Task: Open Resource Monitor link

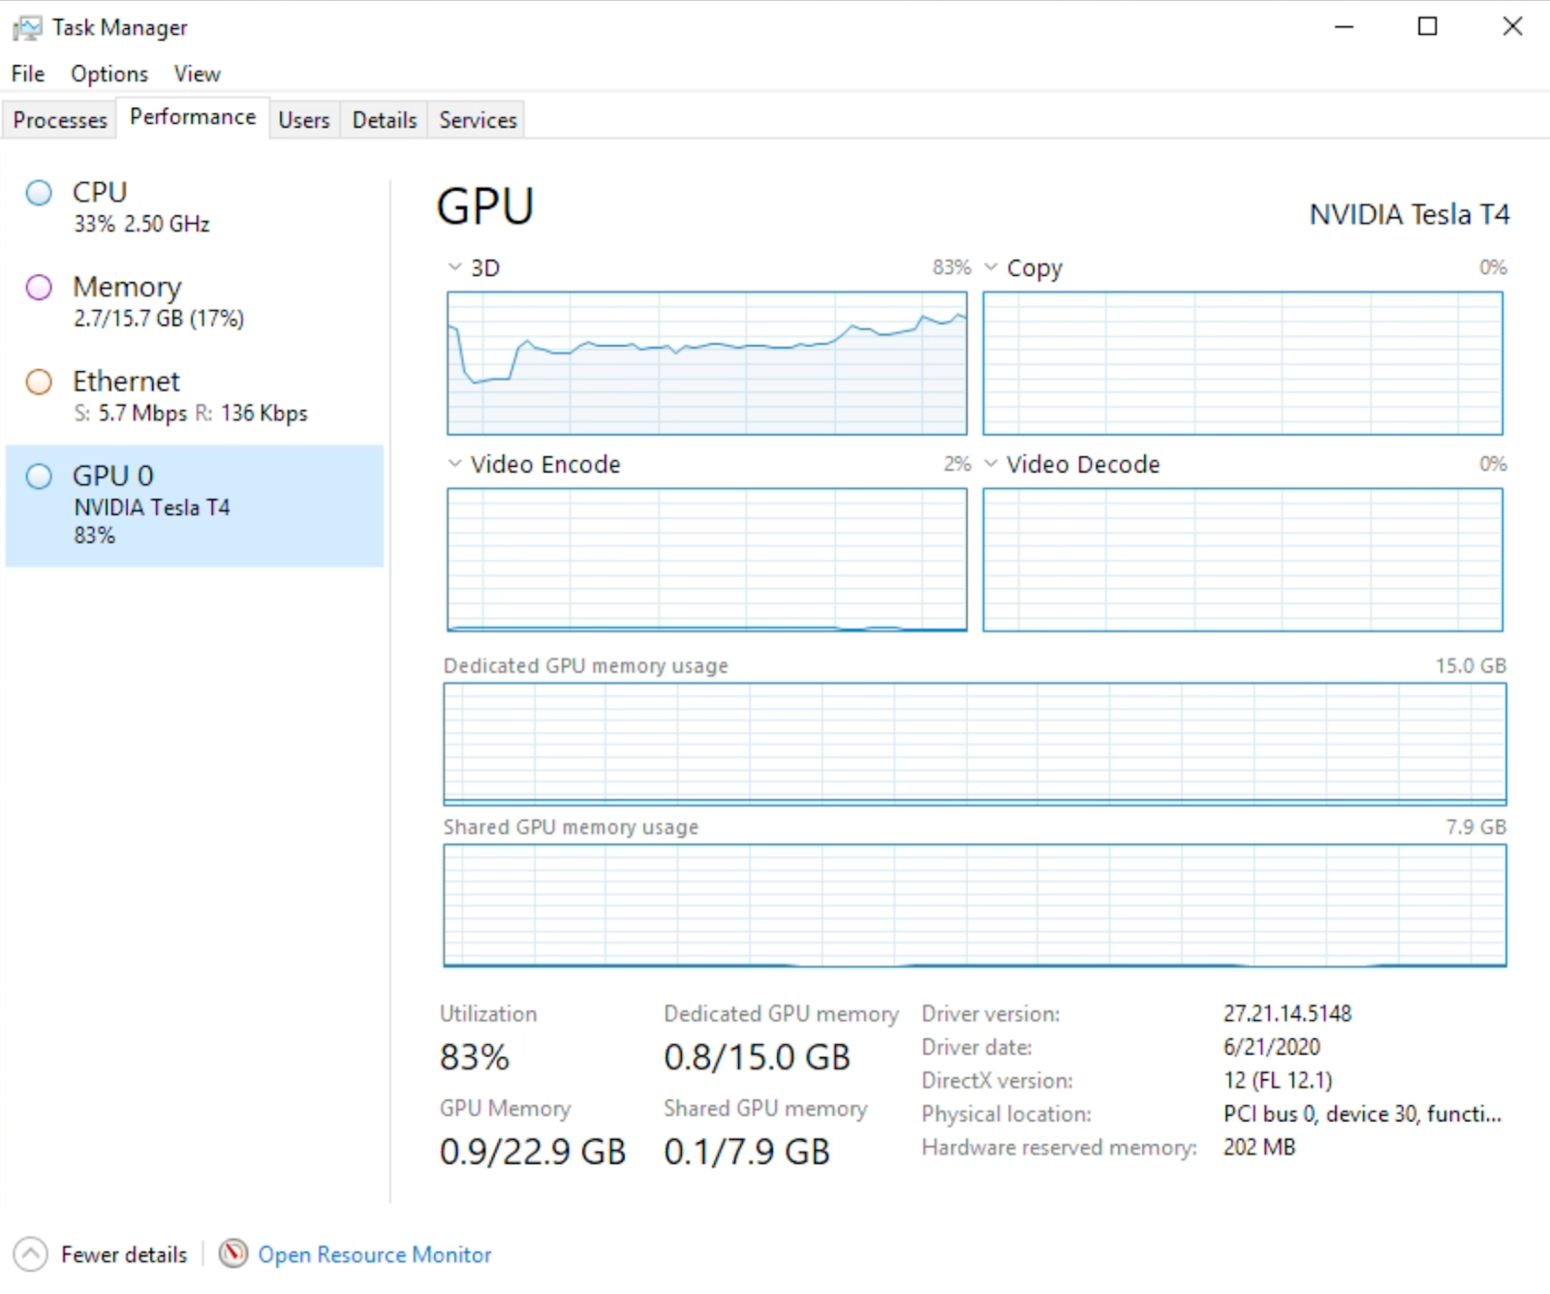Action: 374,1254
